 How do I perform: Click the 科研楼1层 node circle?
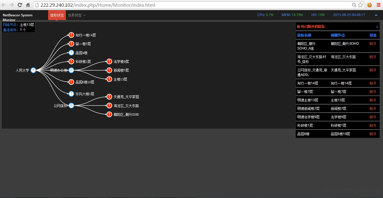71,61
